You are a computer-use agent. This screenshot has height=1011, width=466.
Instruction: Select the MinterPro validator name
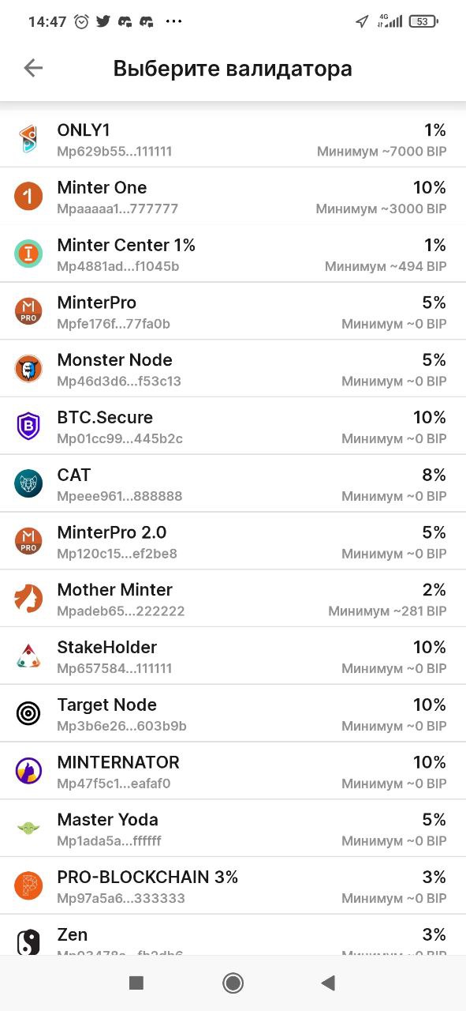(97, 303)
